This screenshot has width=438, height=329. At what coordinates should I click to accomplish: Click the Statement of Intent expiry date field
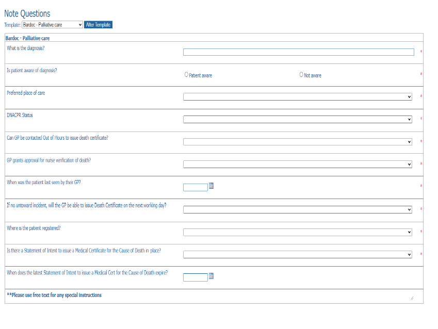tap(195, 277)
